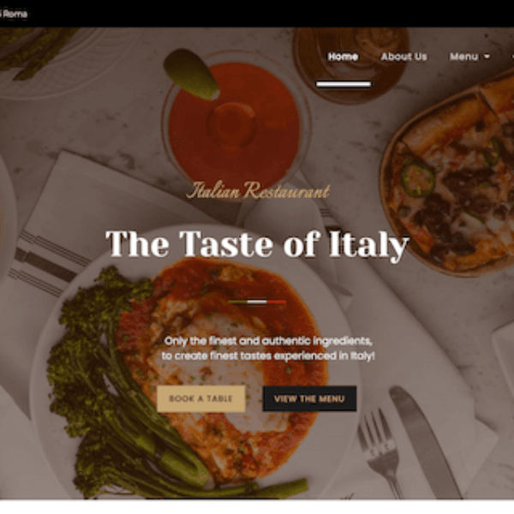Viewport: 514px width, 514px height.
Task: Open the Home navigation link
Action: 343,57
